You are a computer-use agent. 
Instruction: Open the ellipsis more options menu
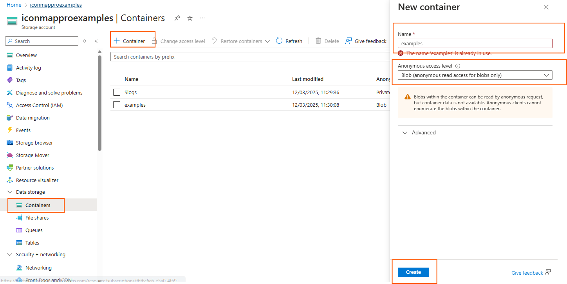pyautogui.click(x=202, y=18)
